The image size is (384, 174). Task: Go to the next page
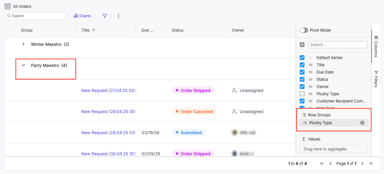(362, 163)
